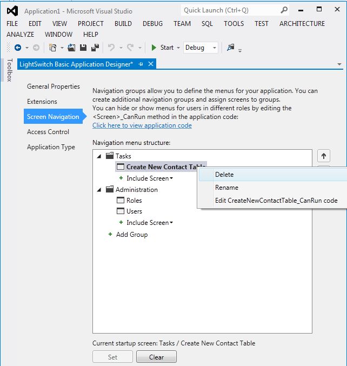The image size is (347, 366).
Task: Click the Publish icon after Debug dropdown
Action: (x=231, y=48)
